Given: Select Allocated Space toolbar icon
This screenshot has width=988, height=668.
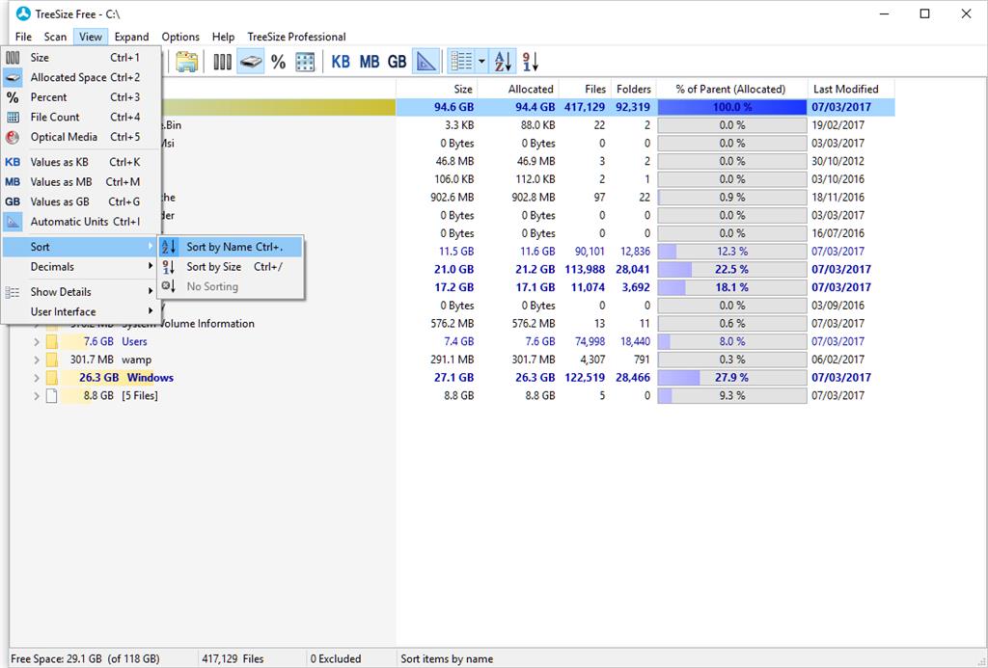Looking at the screenshot, I should point(250,62).
